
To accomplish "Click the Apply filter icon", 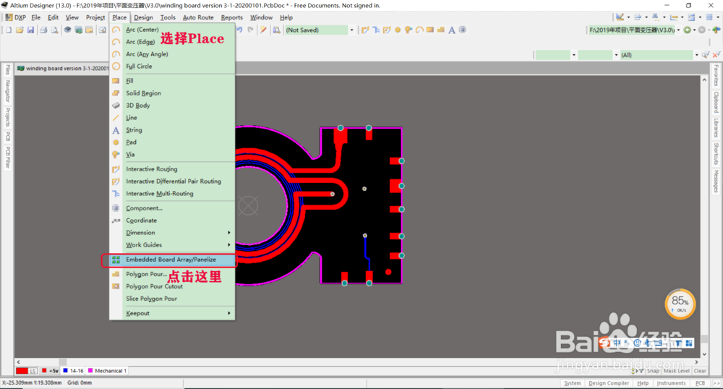I will [x=706, y=55].
